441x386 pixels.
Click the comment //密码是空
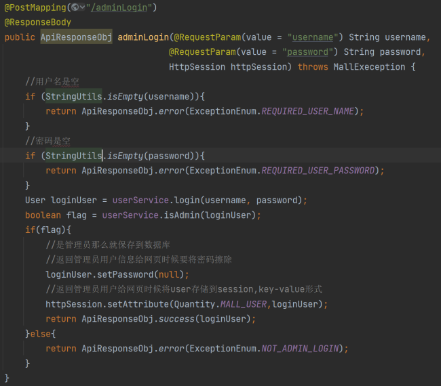click(x=47, y=141)
